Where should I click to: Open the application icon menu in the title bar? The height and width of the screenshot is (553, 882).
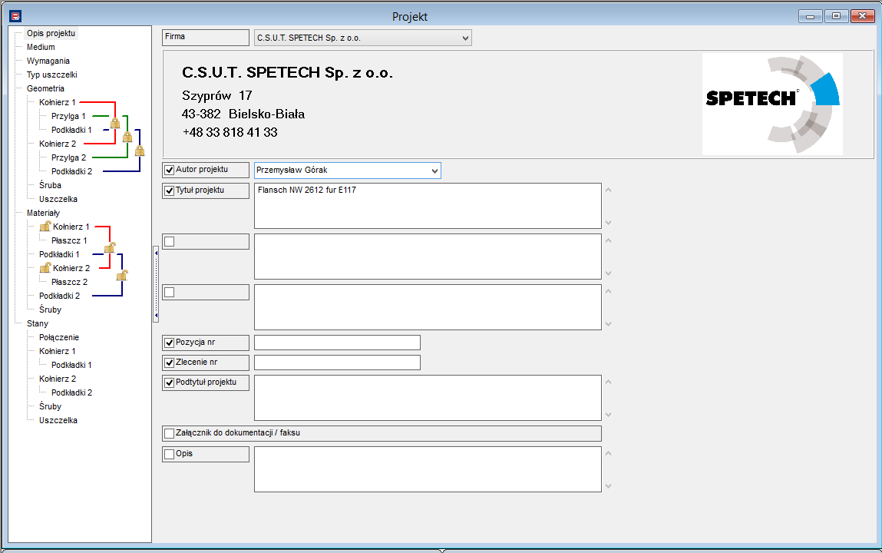click(16, 16)
